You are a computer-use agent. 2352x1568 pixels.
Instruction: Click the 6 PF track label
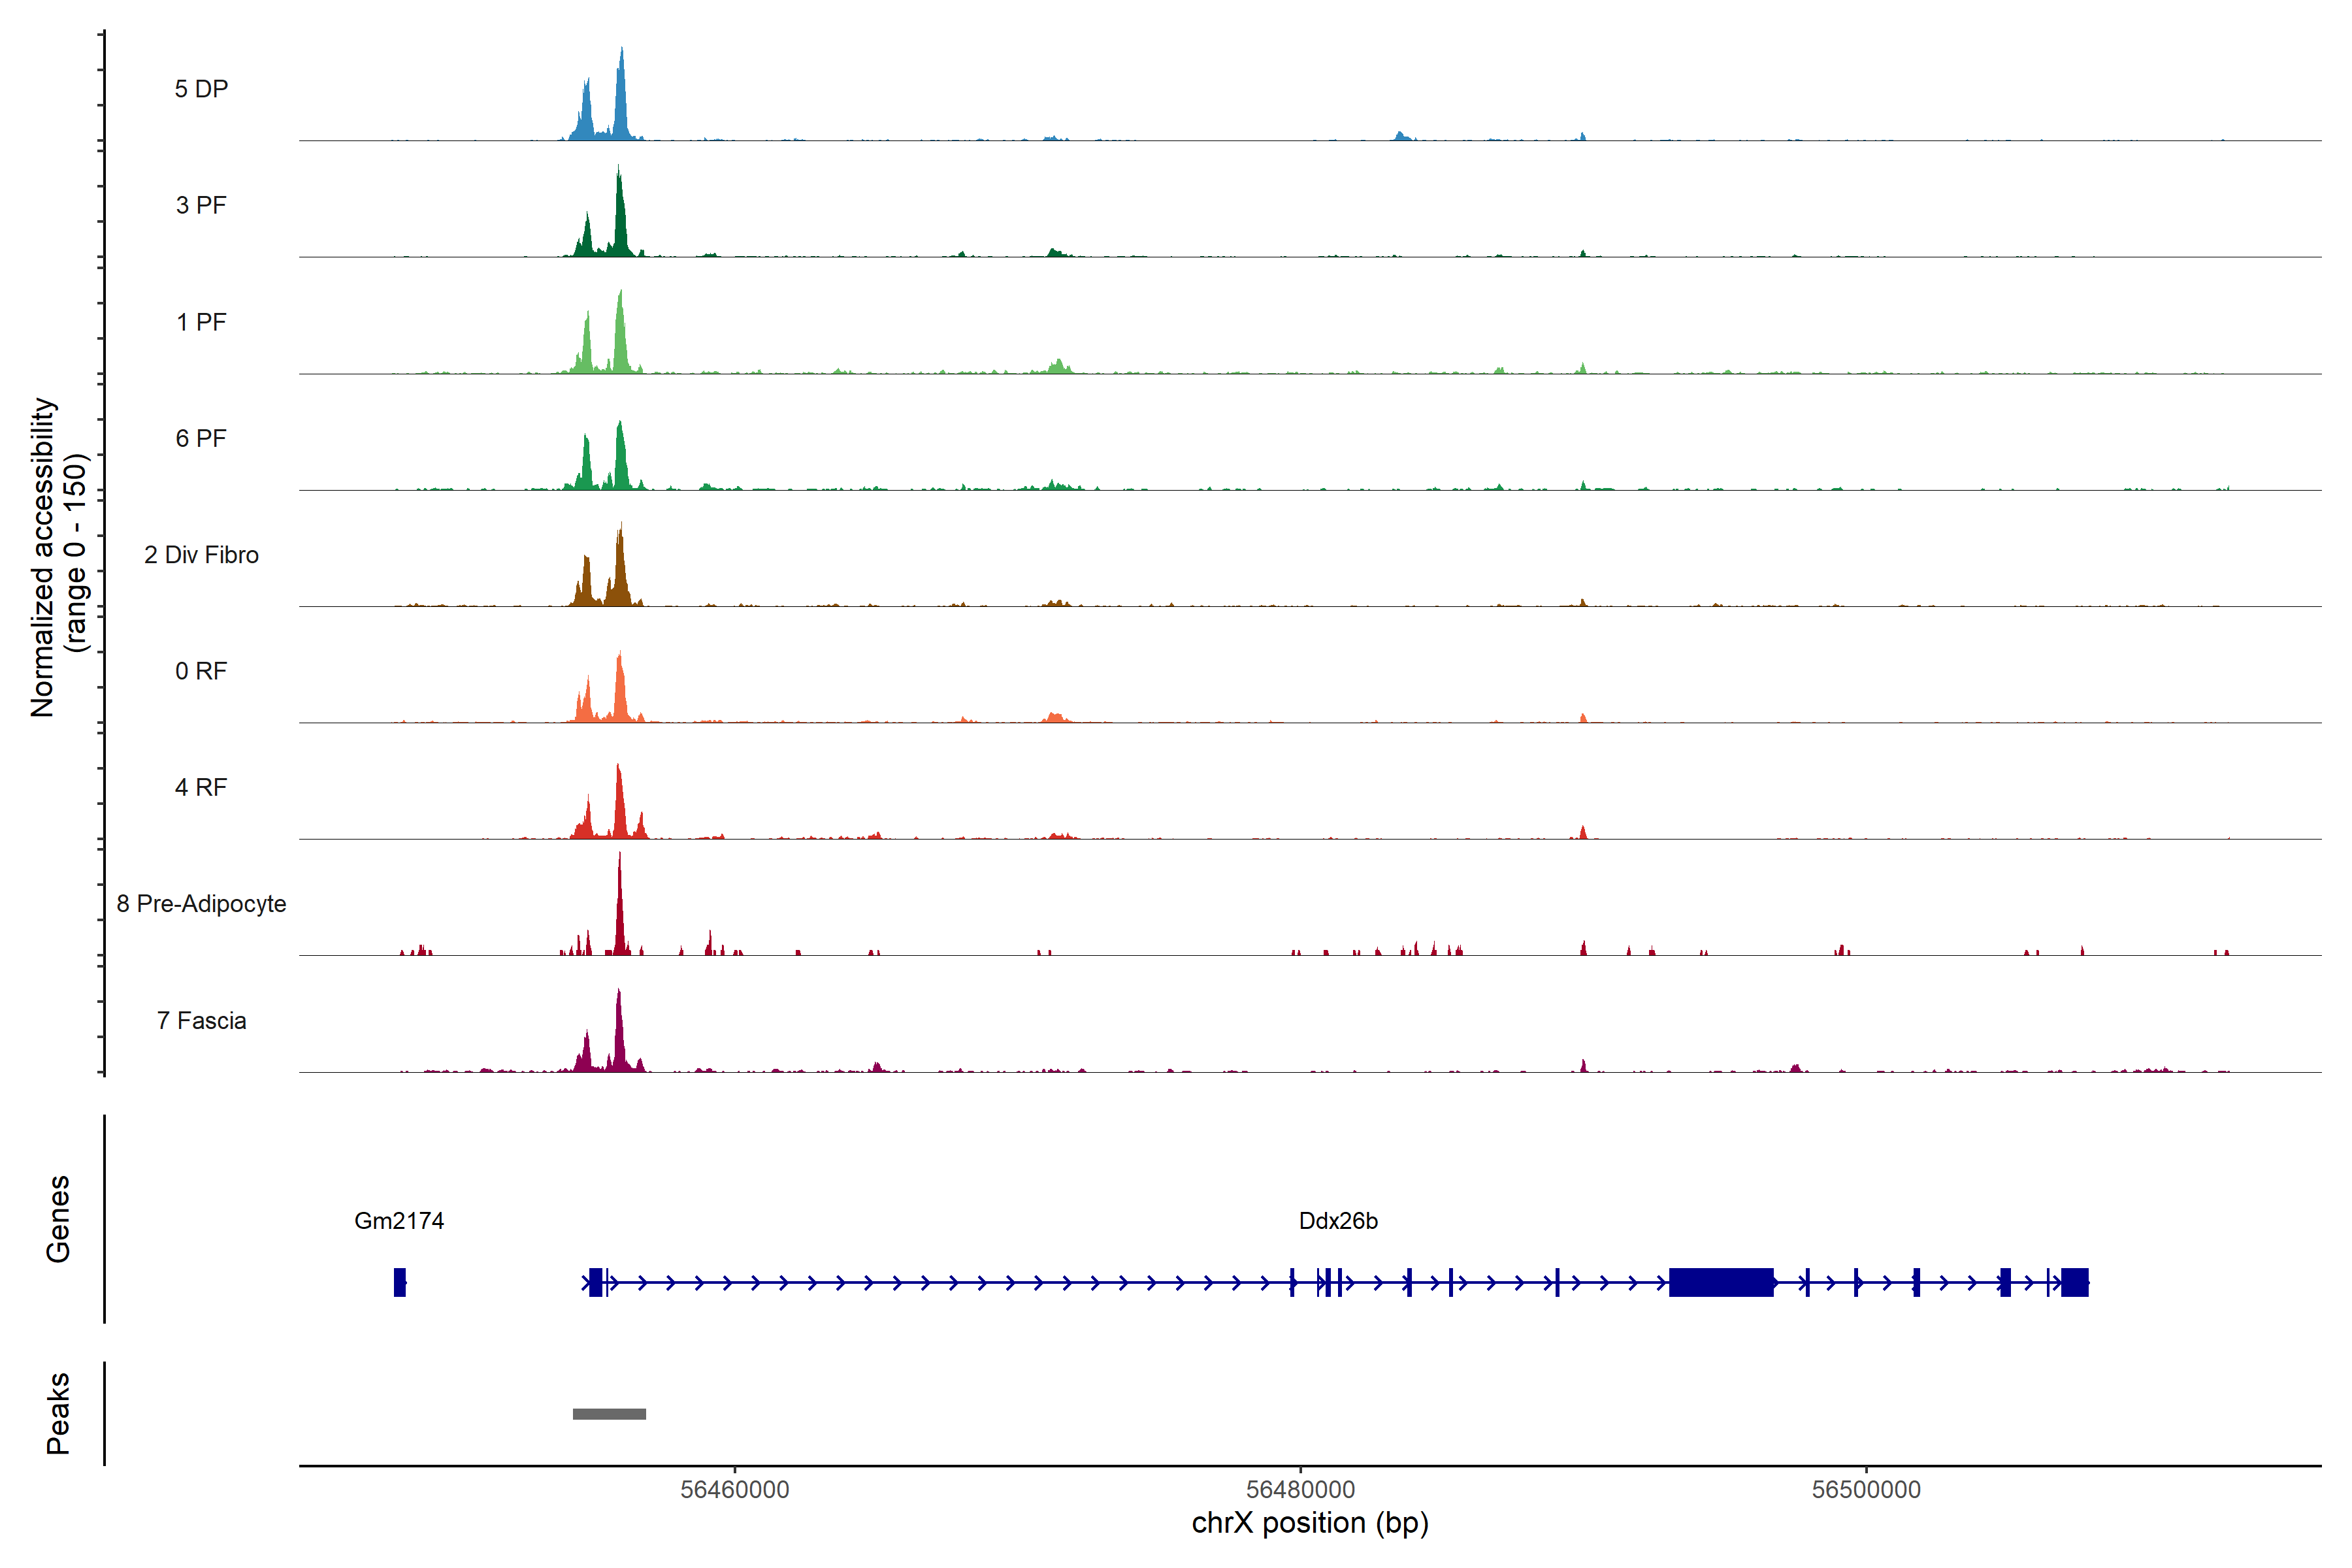click(x=201, y=438)
